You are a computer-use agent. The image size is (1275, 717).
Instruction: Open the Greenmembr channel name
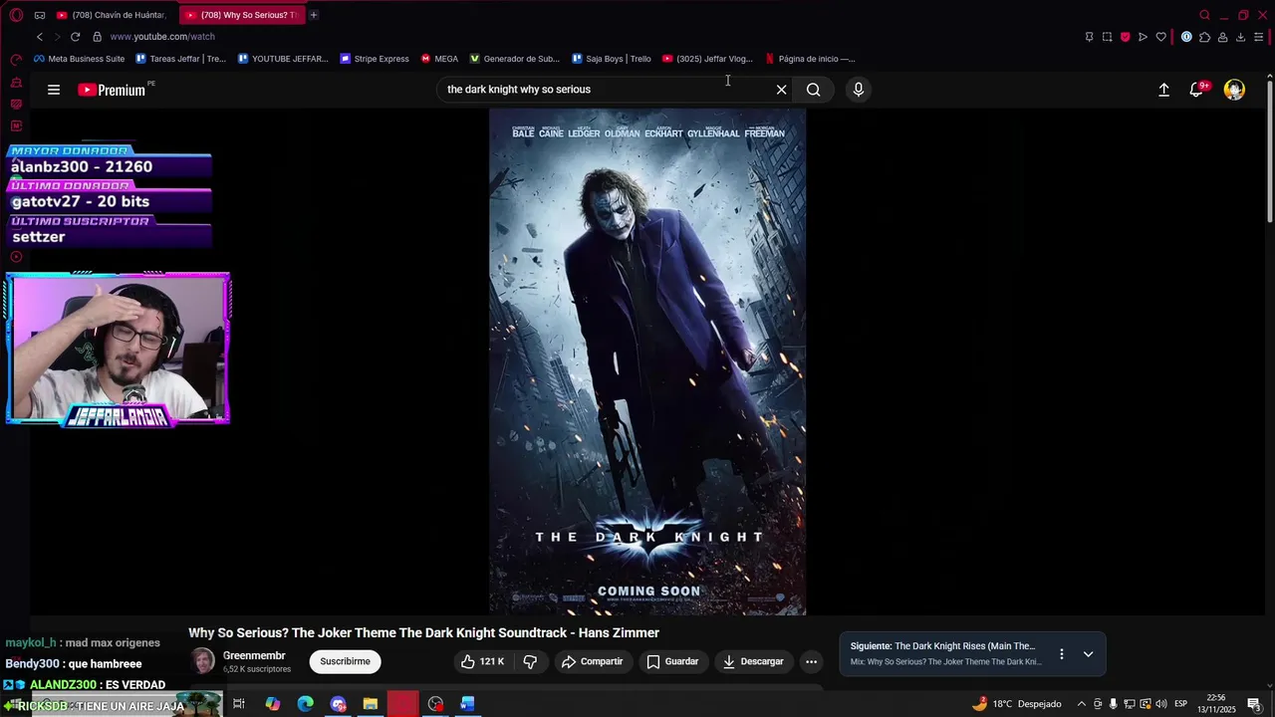tap(254, 655)
